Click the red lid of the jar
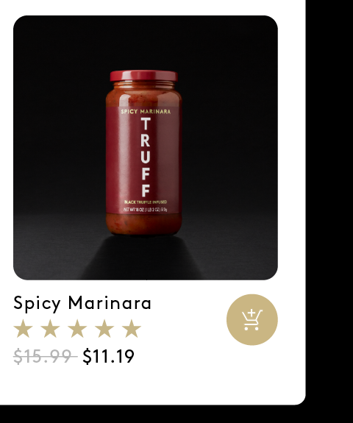The image size is (353, 423). 143,76
